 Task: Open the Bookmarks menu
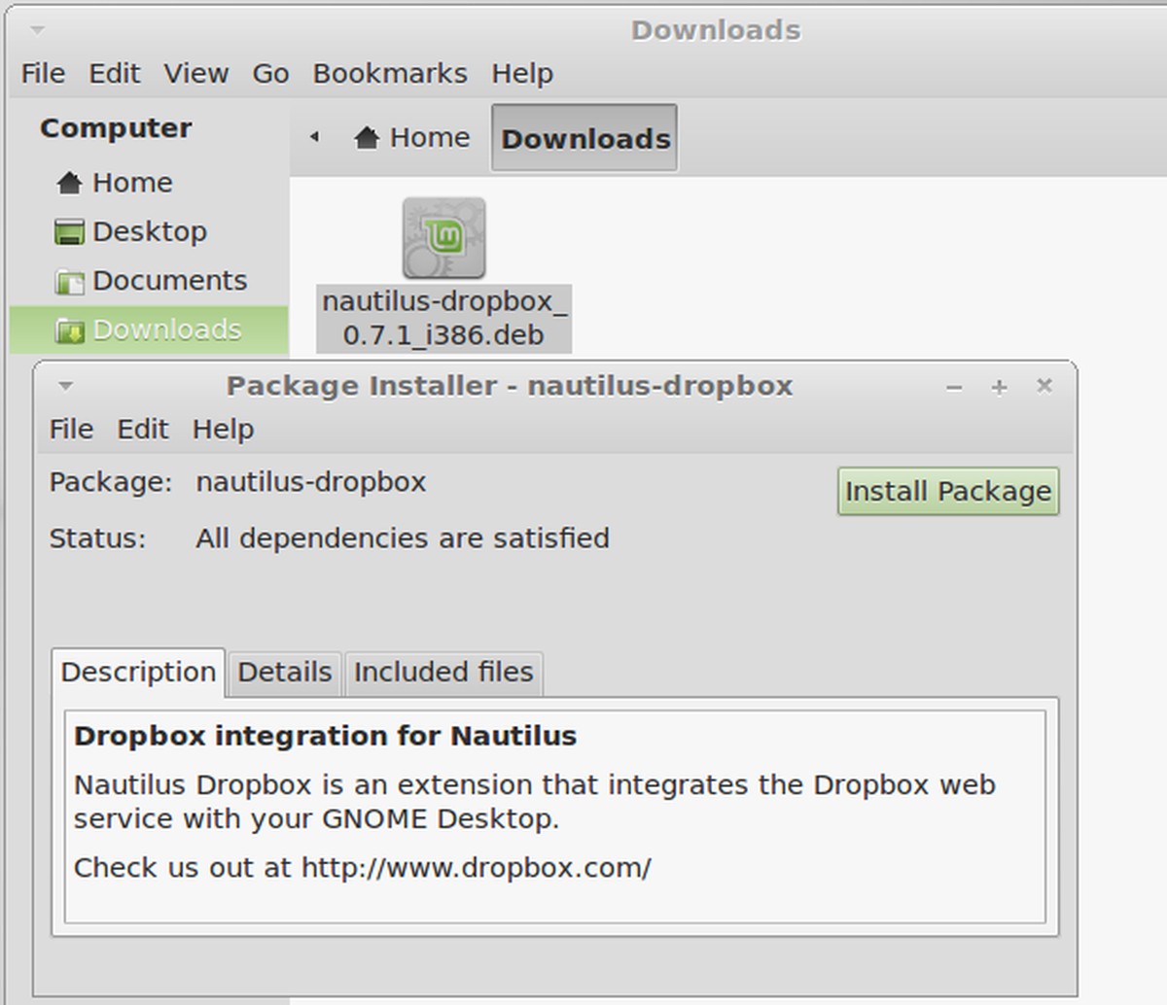(390, 73)
